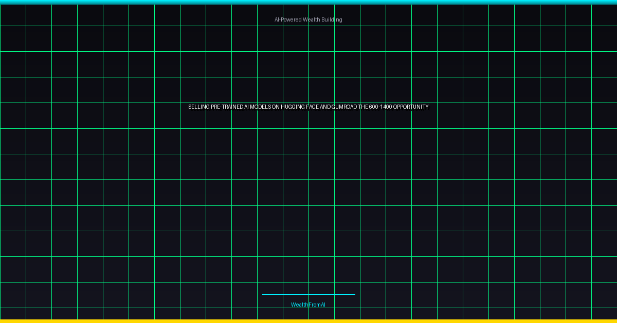
Task: Click the word "Building" in the top header
Action: 332,19
